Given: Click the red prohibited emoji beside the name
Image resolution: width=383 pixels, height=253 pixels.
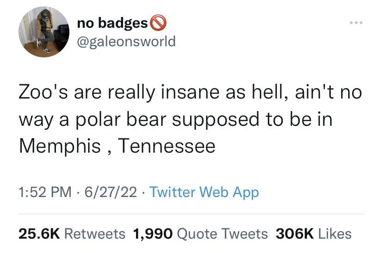Looking at the screenshot, I should tap(158, 22).
